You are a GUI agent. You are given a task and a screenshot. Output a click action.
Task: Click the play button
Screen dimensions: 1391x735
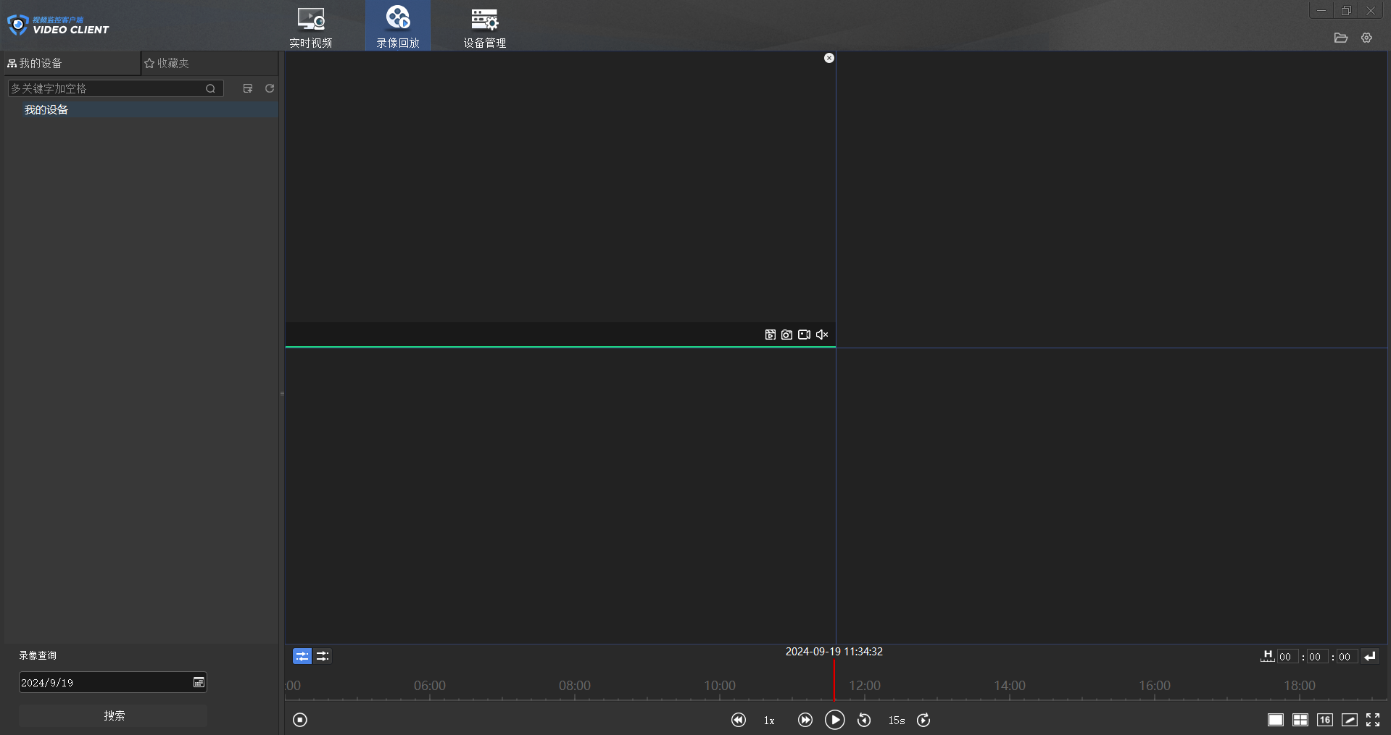[835, 720]
